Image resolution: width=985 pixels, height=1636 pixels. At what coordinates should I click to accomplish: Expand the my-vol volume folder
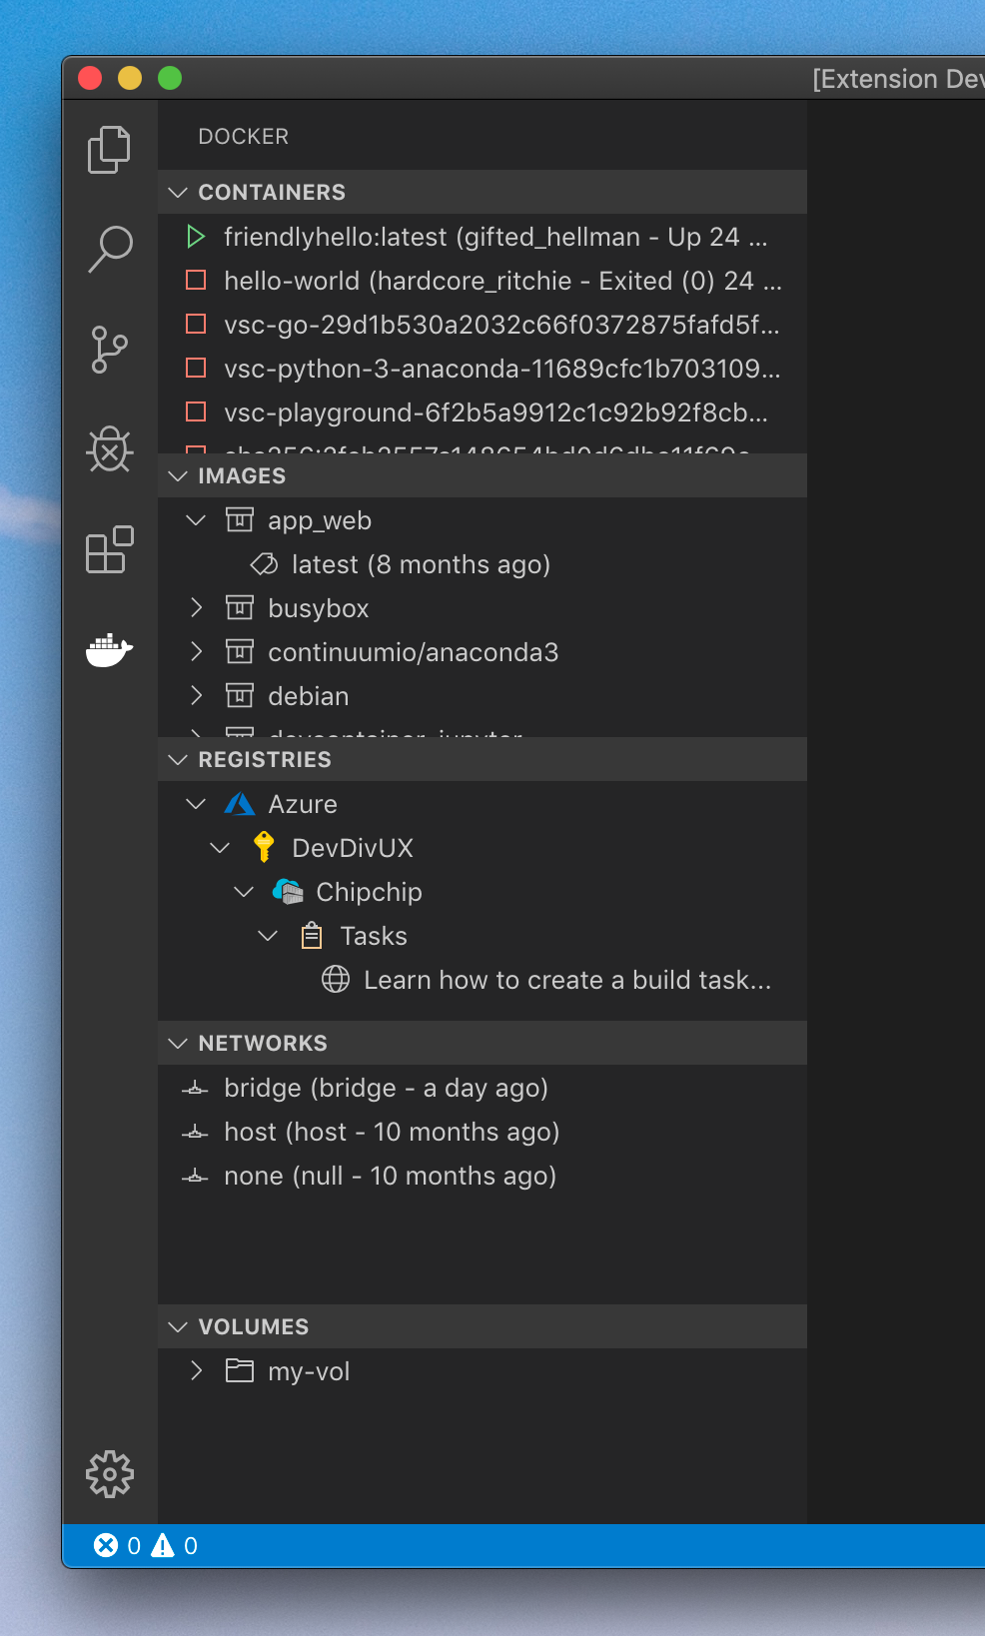[196, 1370]
